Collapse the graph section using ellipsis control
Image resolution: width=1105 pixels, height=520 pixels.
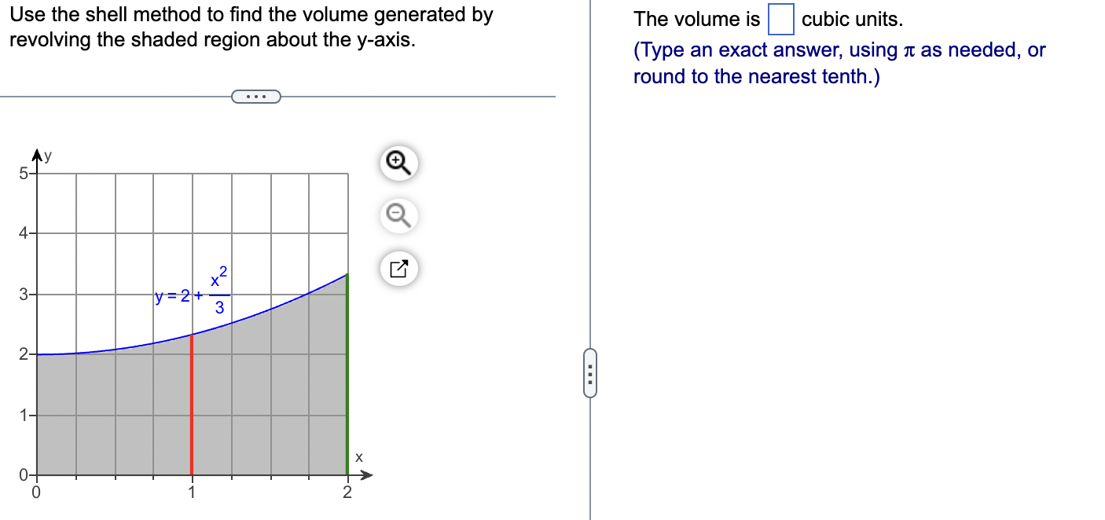coord(255,96)
